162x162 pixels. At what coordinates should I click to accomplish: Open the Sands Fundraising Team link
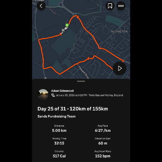click(56, 116)
